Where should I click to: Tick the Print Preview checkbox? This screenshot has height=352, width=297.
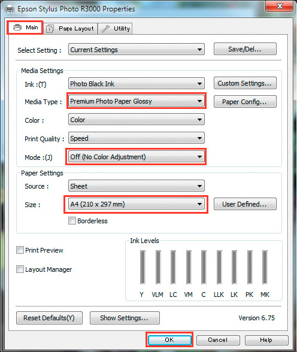pos(20,250)
